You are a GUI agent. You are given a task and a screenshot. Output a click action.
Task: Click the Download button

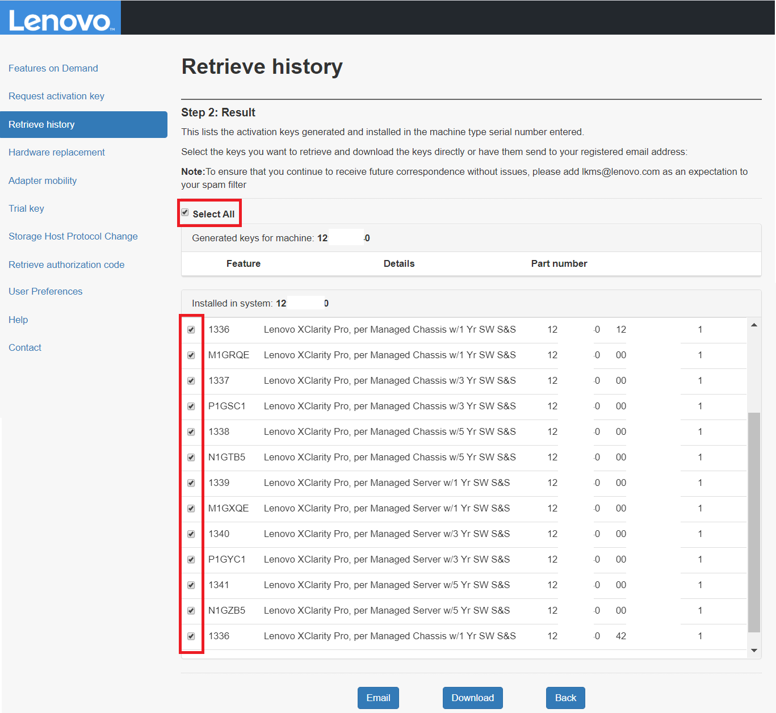(x=473, y=698)
